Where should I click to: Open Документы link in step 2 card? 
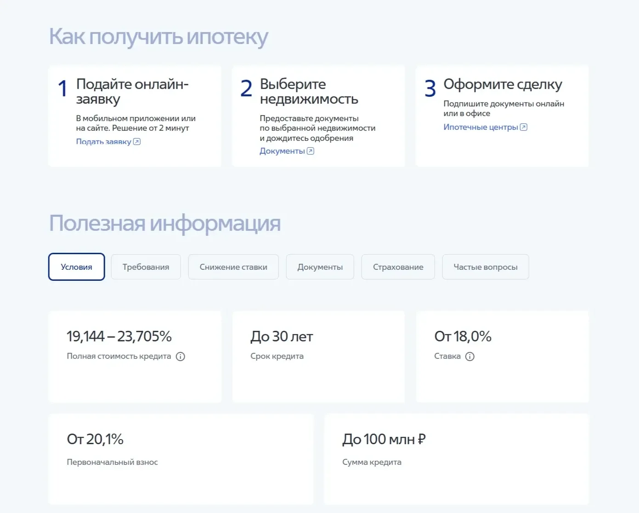point(282,151)
